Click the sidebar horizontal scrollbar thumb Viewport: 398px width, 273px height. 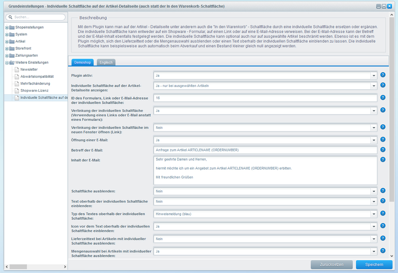tap(18, 267)
